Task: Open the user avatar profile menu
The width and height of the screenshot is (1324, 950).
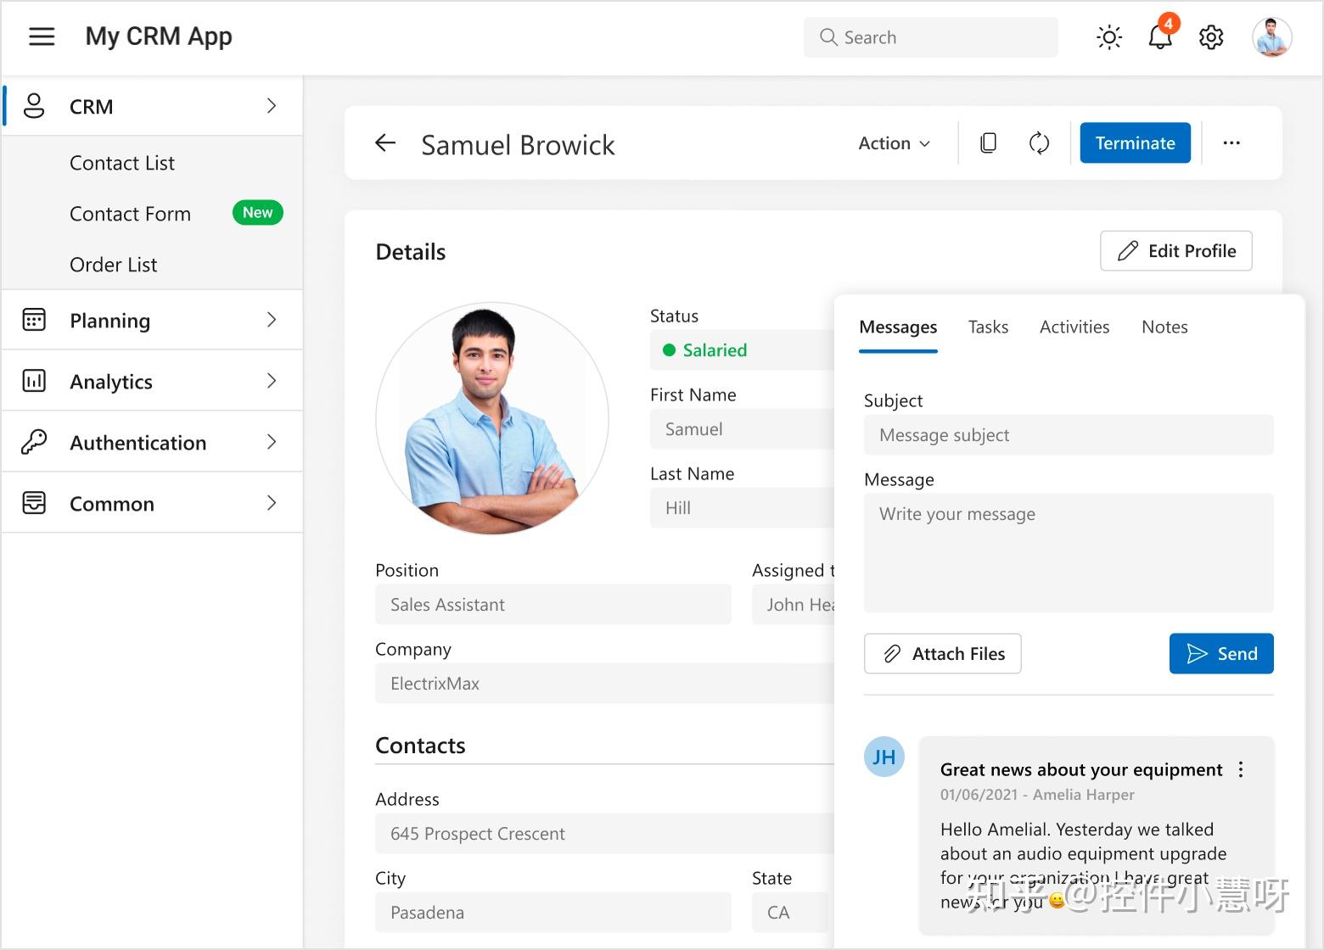Action: [1271, 37]
